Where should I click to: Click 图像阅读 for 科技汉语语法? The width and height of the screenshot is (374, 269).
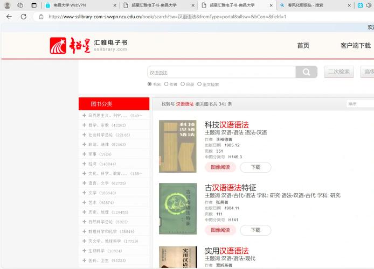(x=220, y=167)
